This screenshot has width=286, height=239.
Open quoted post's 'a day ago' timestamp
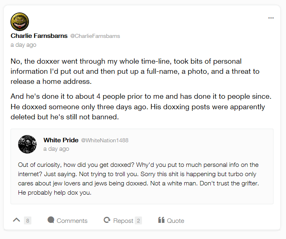[56, 149]
